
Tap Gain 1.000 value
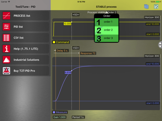pos(59,117)
